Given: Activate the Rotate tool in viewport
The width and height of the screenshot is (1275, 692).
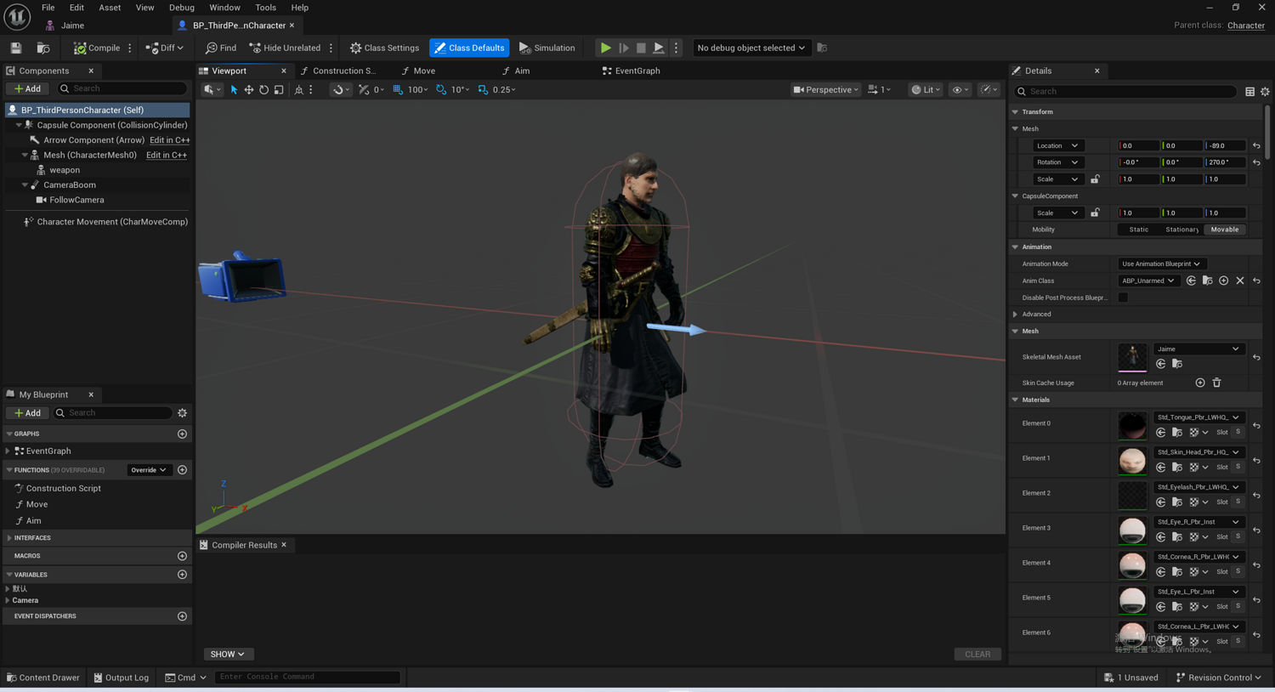Looking at the screenshot, I should pyautogui.click(x=263, y=89).
